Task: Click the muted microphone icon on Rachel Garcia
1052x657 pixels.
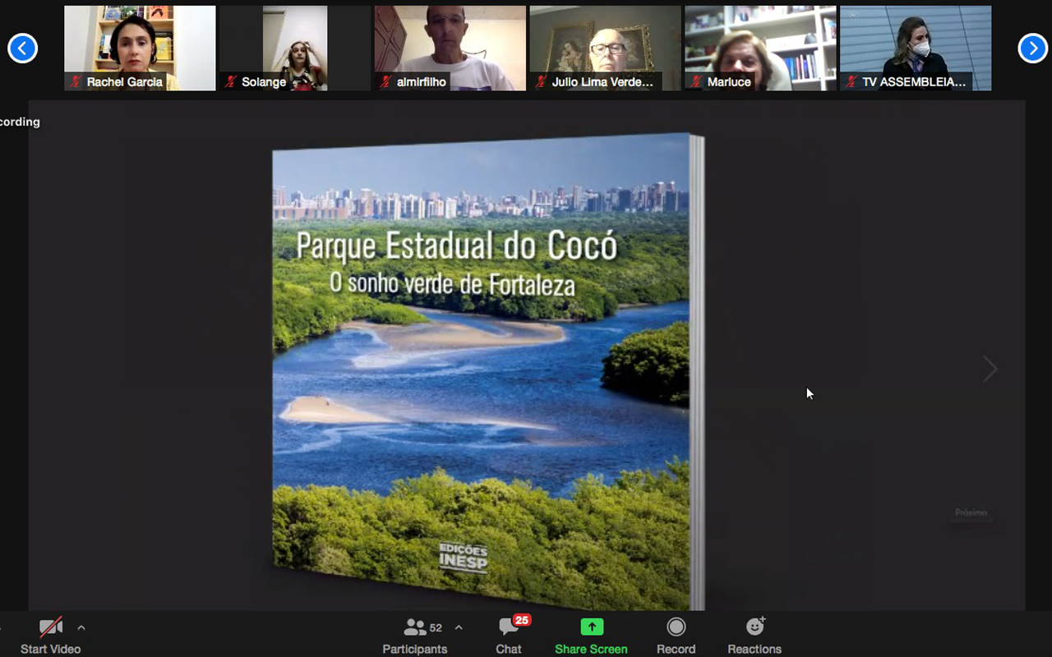Action: [76, 82]
